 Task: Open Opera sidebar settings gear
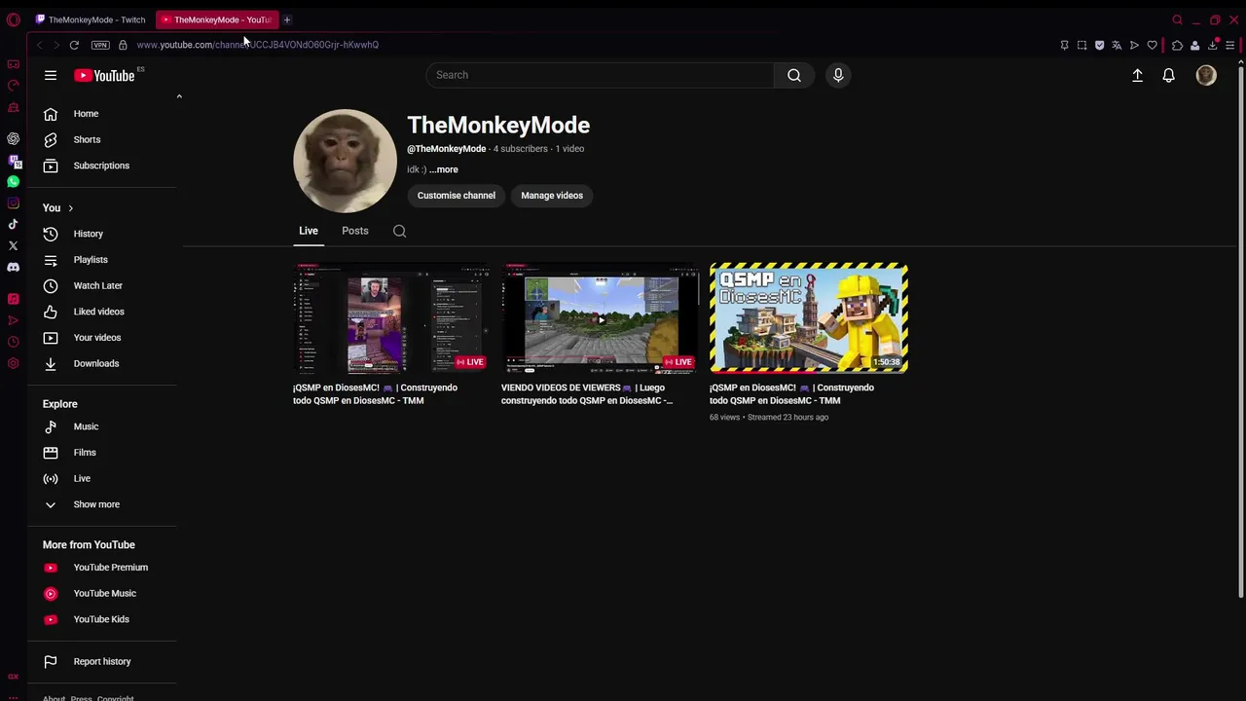tap(13, 363)
